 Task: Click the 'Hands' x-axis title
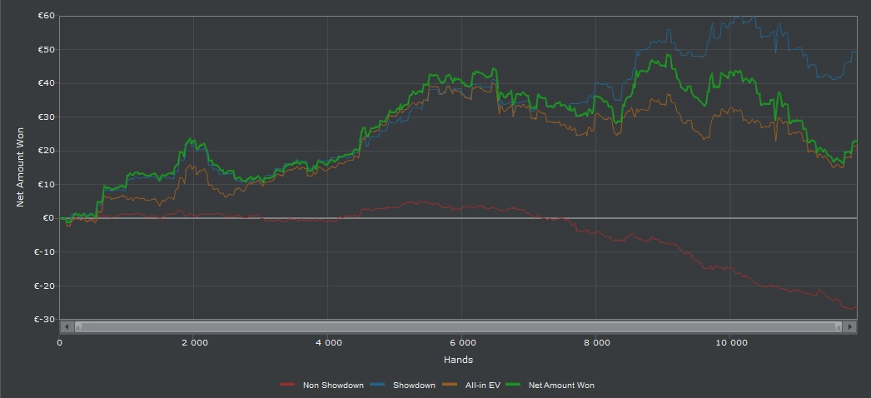[458, 360]
